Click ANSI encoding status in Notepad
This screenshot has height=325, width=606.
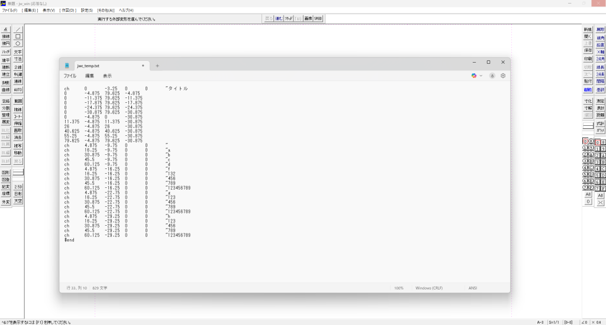473,288
